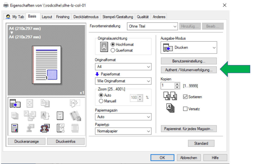
Task: Click the Authent./Volumenverfolgung button
Action: [189, 70]
